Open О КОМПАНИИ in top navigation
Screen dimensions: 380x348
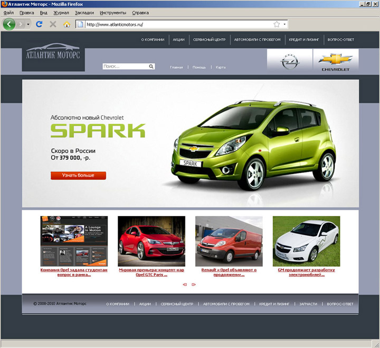point(153,40)
